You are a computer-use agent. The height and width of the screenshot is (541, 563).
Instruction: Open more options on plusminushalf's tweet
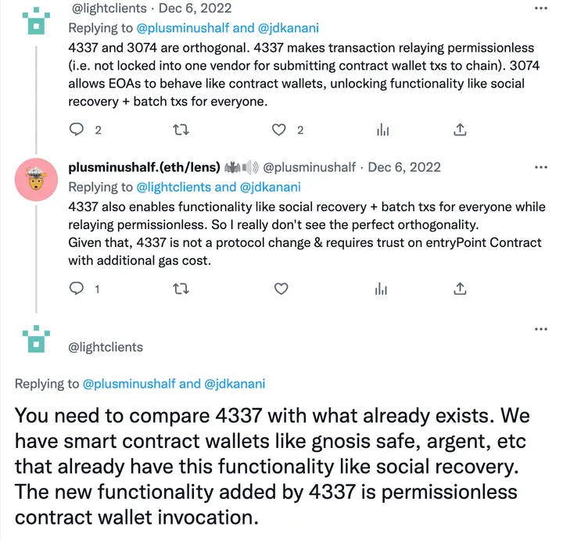[541, 167]
